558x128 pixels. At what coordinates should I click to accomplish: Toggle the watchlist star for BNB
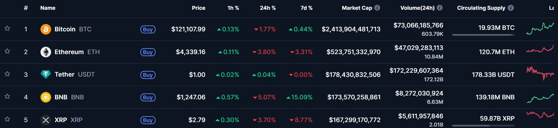(7, 96)
